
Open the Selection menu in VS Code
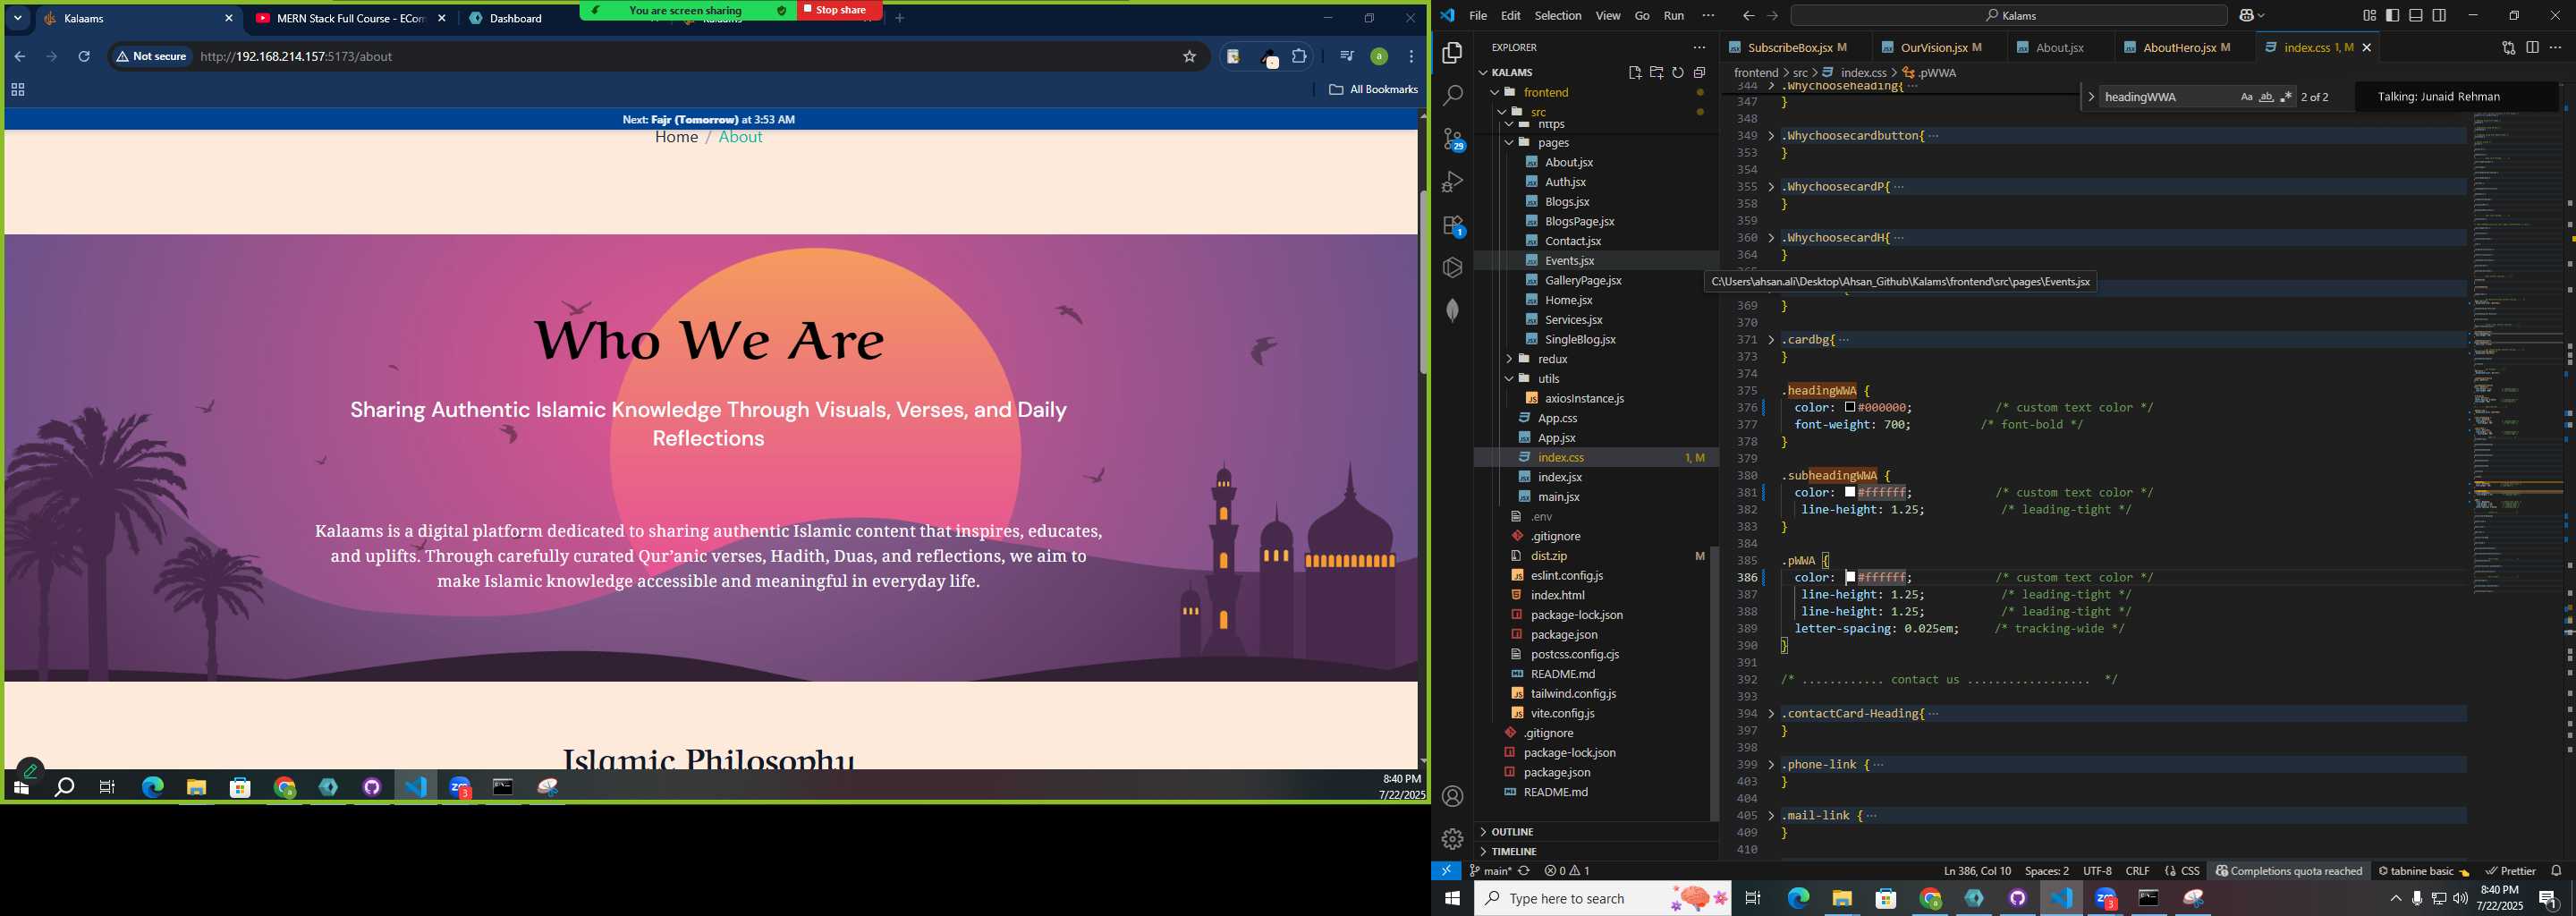tap(1558, 15)
